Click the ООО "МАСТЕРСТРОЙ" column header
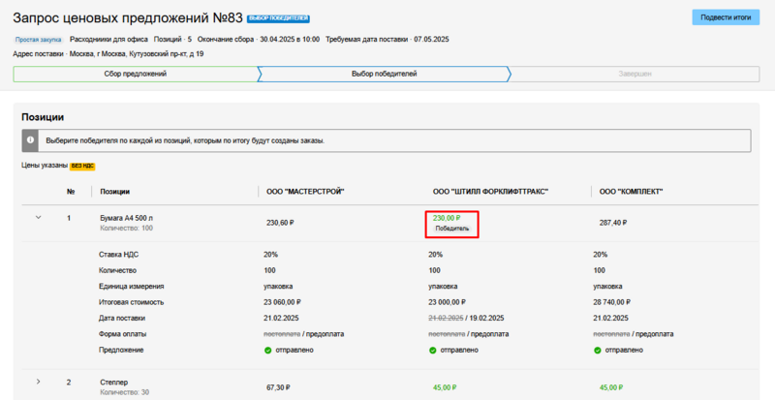 (x=305, y=192)
